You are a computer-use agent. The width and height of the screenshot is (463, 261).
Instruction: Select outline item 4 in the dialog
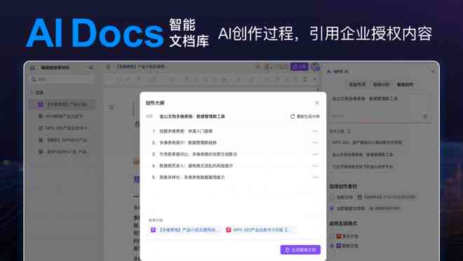[x=196, y=166]
